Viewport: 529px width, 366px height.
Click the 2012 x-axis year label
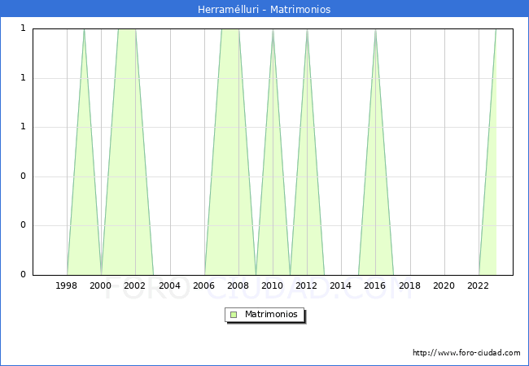tap(307, 285)
